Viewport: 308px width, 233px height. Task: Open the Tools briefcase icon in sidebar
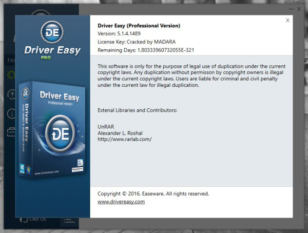[x=11, y=132]
